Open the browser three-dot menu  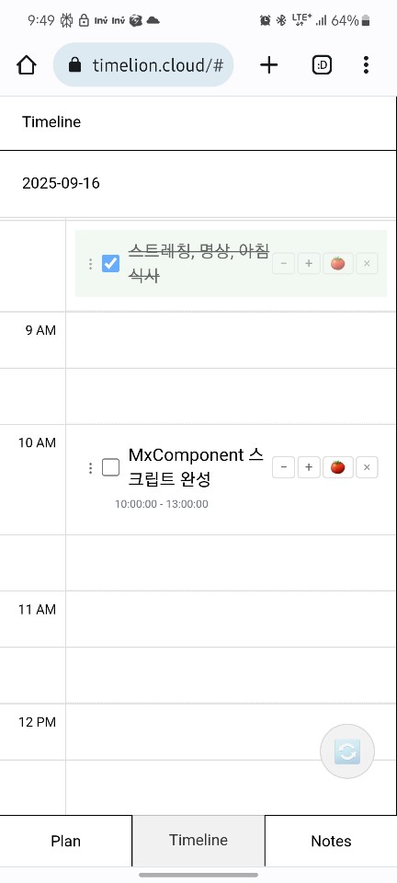[x=366, y=65]
